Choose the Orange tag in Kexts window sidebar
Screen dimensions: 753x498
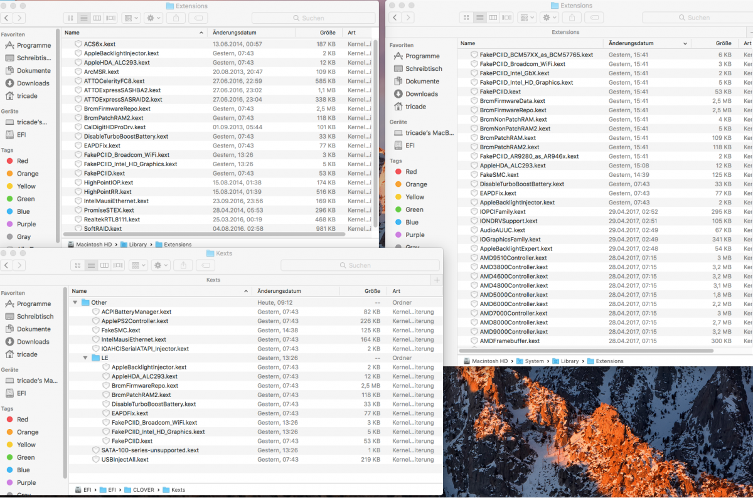28,432
